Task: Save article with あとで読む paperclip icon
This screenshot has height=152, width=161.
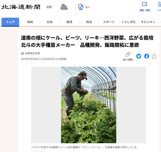Action: pos(128,54)
